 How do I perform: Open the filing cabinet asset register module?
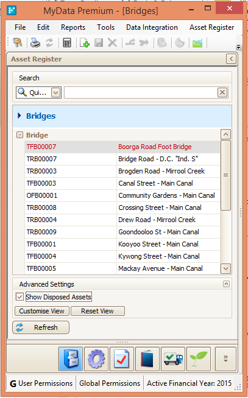click(x=71, y=359)
